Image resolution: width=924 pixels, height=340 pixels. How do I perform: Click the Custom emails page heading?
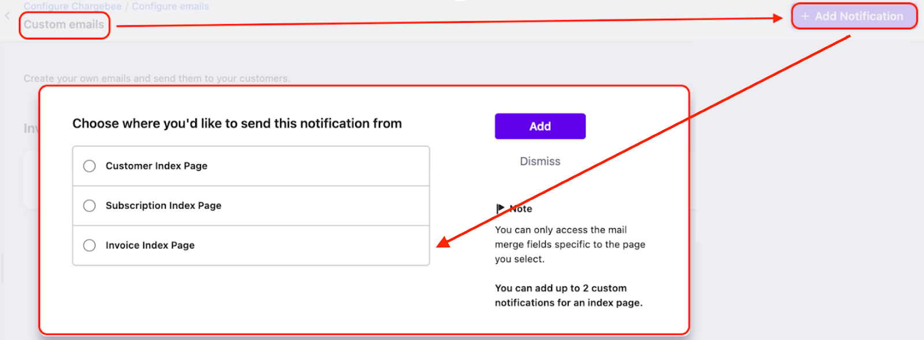click(x=64, y=25)
